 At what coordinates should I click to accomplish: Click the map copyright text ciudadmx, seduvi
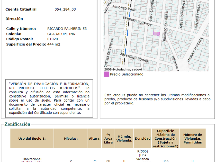click(x=123, y=69)
